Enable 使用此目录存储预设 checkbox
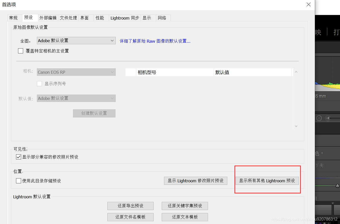 tap(19, 181)
